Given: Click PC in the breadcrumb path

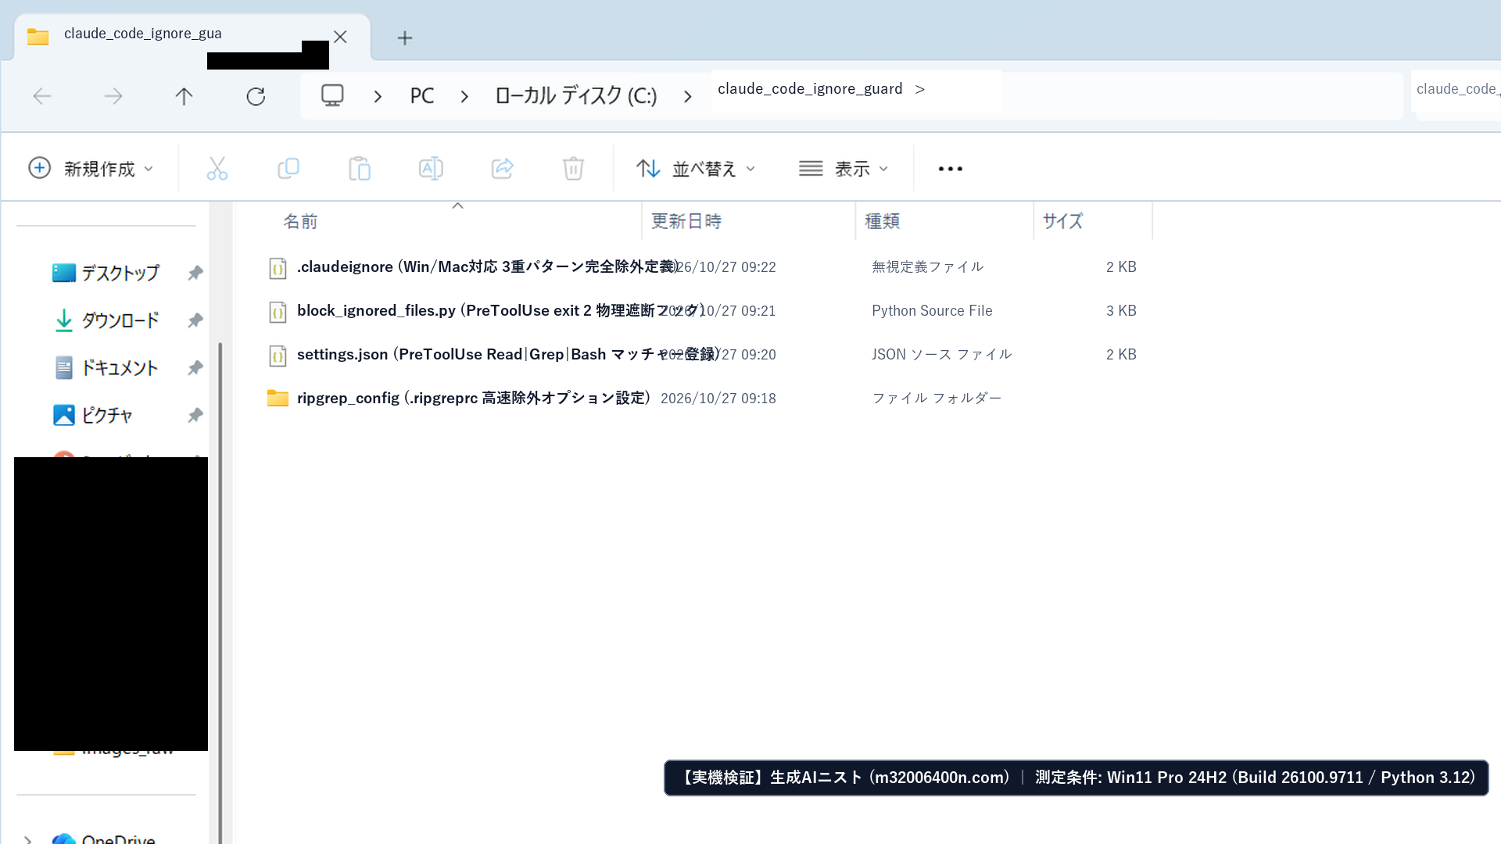Looking at the screenshot, I should [x=421, y=95].
